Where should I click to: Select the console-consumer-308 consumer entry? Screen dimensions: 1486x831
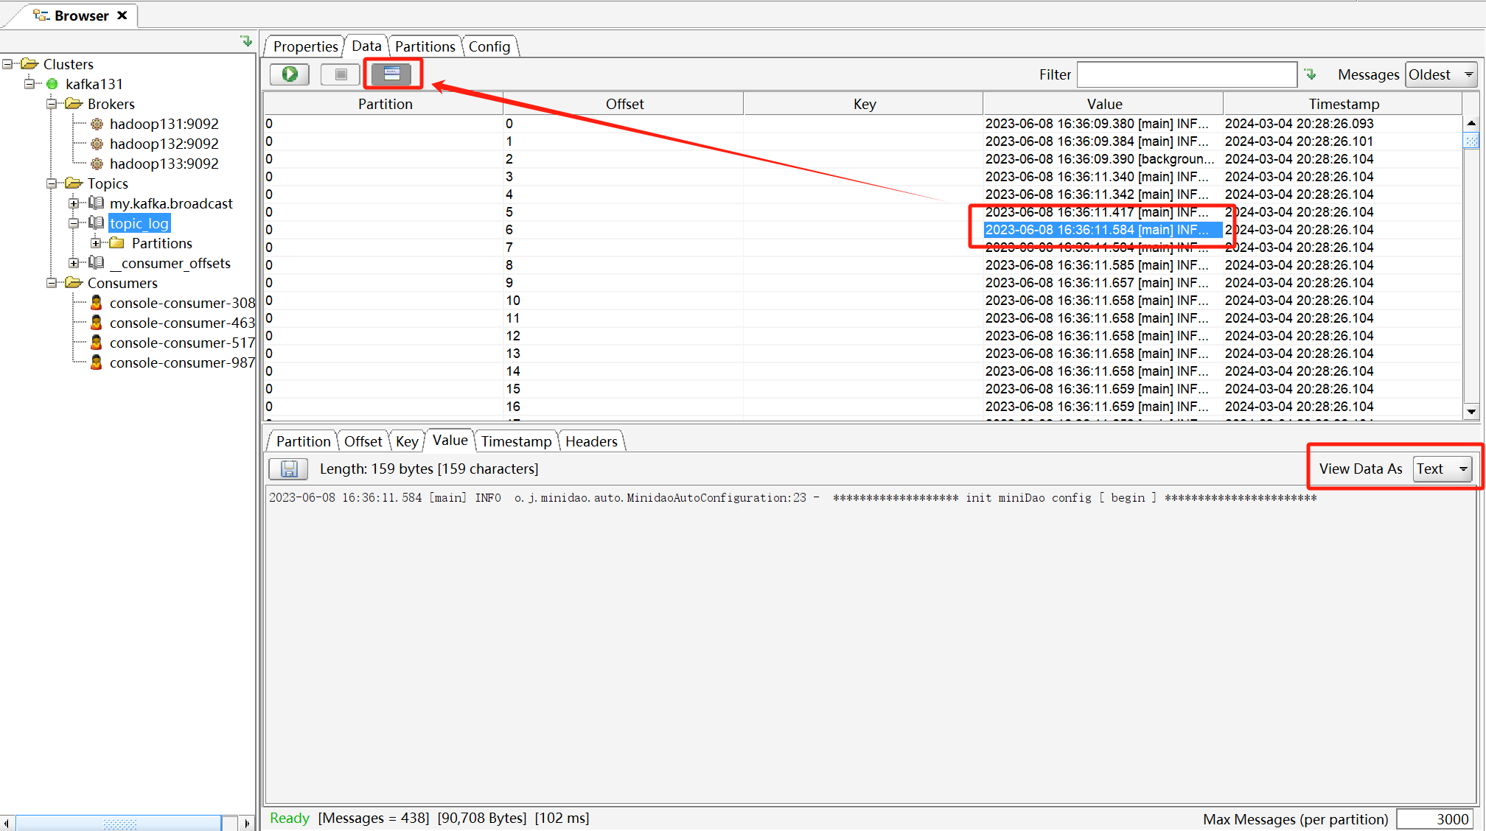[x=181, y=303]
